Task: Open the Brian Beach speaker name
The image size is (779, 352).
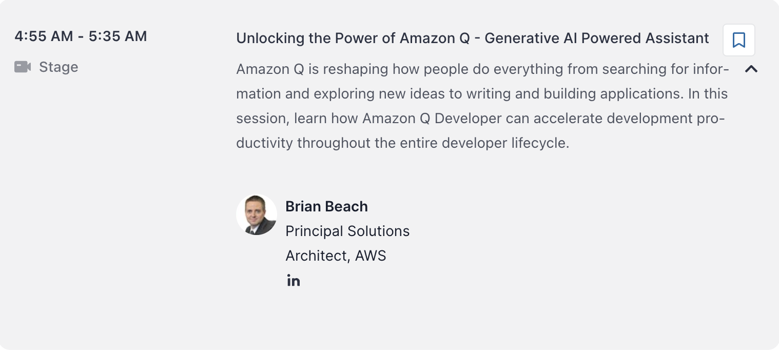Action: coord(326,207)
